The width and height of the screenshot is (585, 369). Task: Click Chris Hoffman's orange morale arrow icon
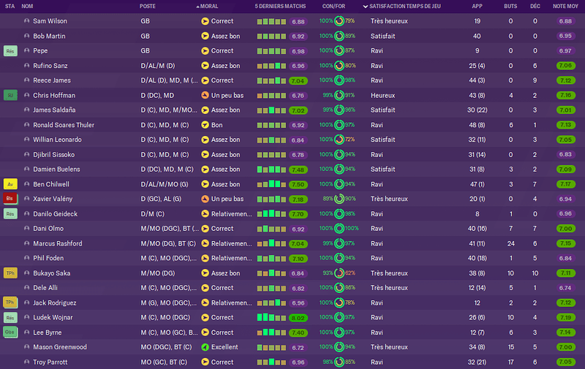click(x=205, y=96)
